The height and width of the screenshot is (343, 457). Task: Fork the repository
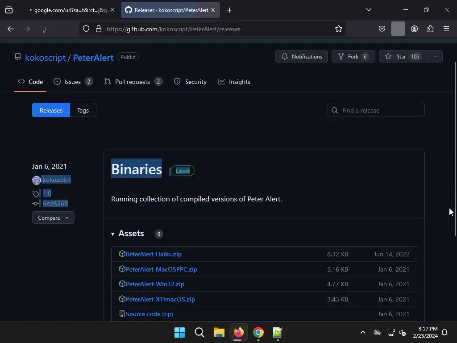(x=353, y=57)
